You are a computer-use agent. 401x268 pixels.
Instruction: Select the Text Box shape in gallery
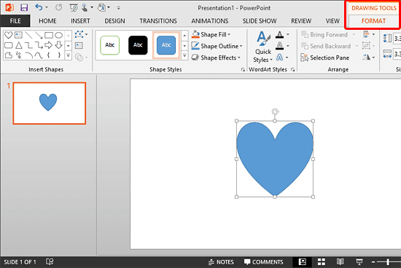(x=18, y=35)
